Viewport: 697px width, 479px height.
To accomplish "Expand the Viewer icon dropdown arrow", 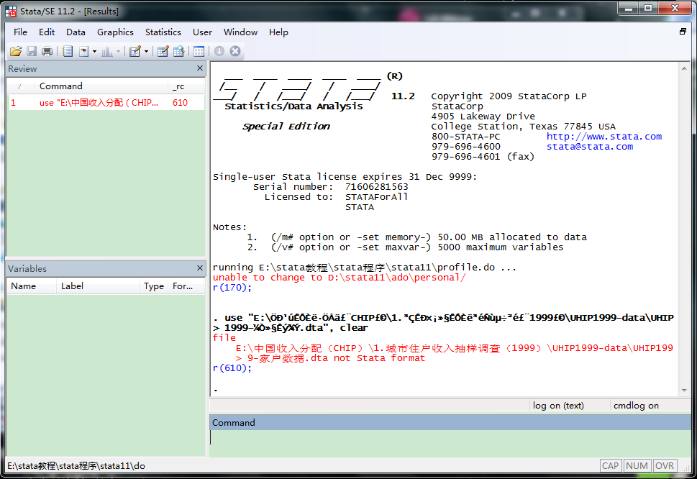I will pos(94,52).
